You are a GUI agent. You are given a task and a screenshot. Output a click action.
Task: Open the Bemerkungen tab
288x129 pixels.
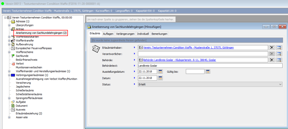point(159,34)
